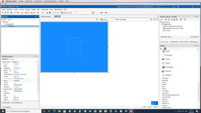Select Viewport3D1 in Struktur tree
Viewport: 201px width, 113px height.
coord(10,24)
